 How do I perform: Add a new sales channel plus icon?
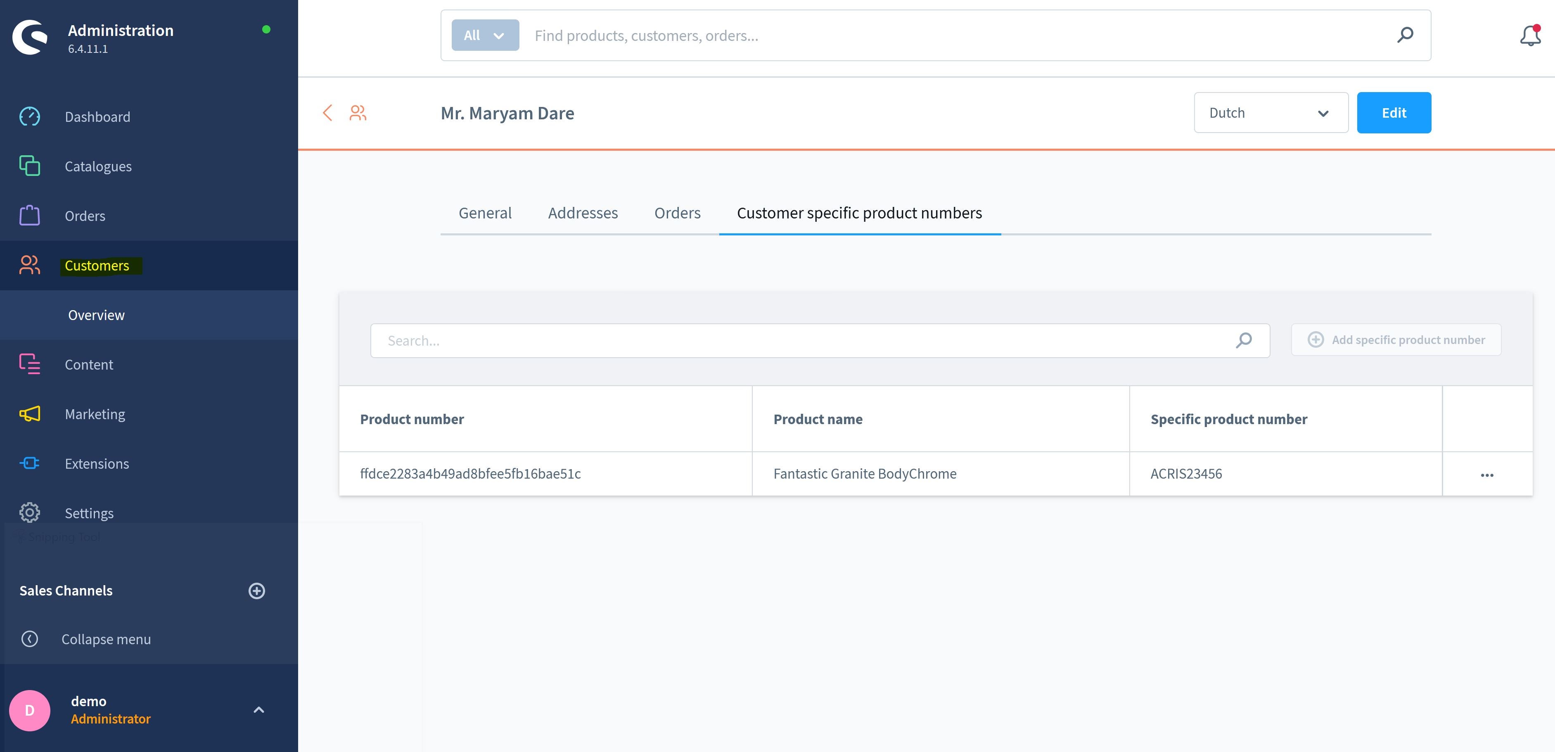(256, 591)
